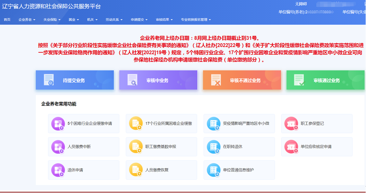
Task: Expand the 企业养老 dropdown menu
Action: coord(27,20)
